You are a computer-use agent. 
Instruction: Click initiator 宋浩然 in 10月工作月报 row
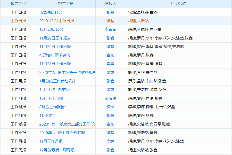coord(110,98)
